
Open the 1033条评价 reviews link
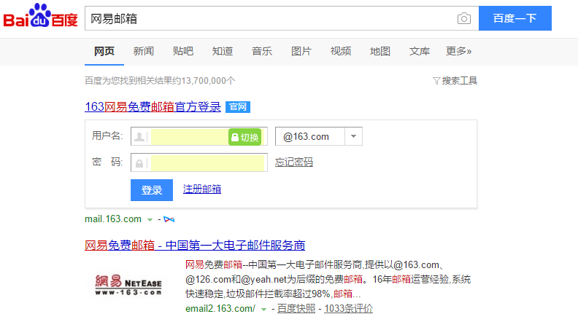348,308
